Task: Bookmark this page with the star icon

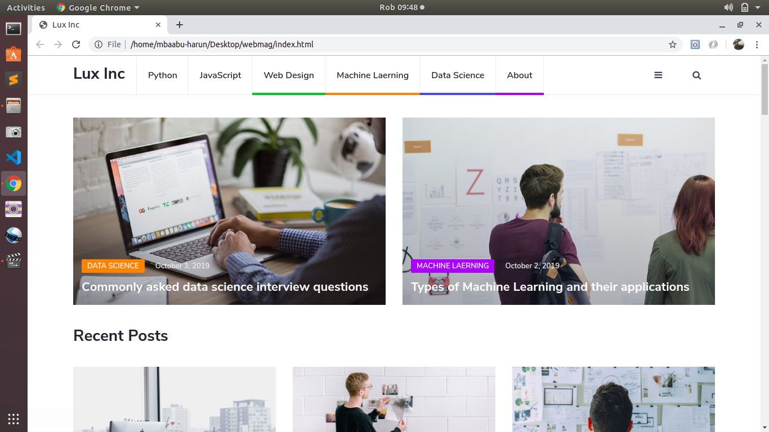Action: [x=672, y=44]
